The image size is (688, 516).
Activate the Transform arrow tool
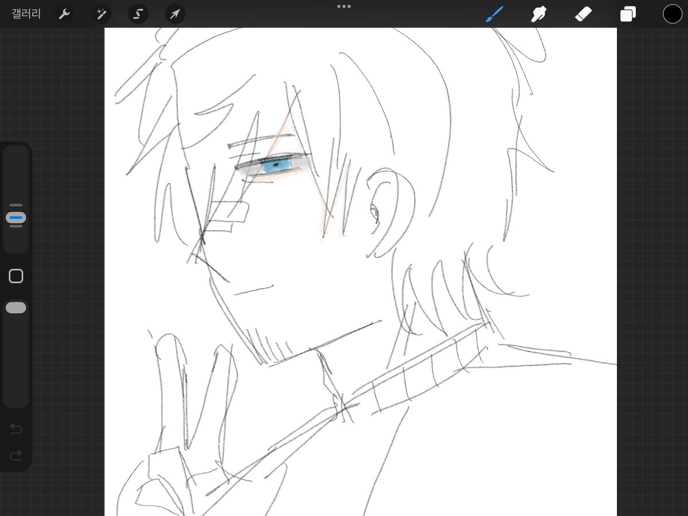[x=175, y=14]
